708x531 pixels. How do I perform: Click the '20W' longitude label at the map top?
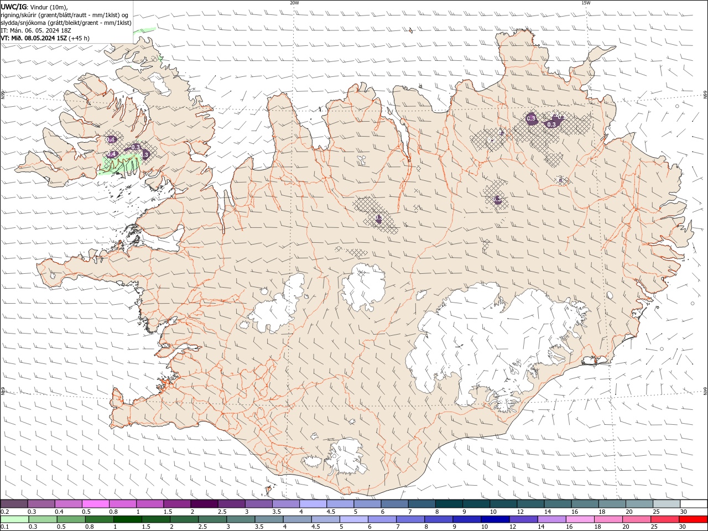tap(294, 3)
